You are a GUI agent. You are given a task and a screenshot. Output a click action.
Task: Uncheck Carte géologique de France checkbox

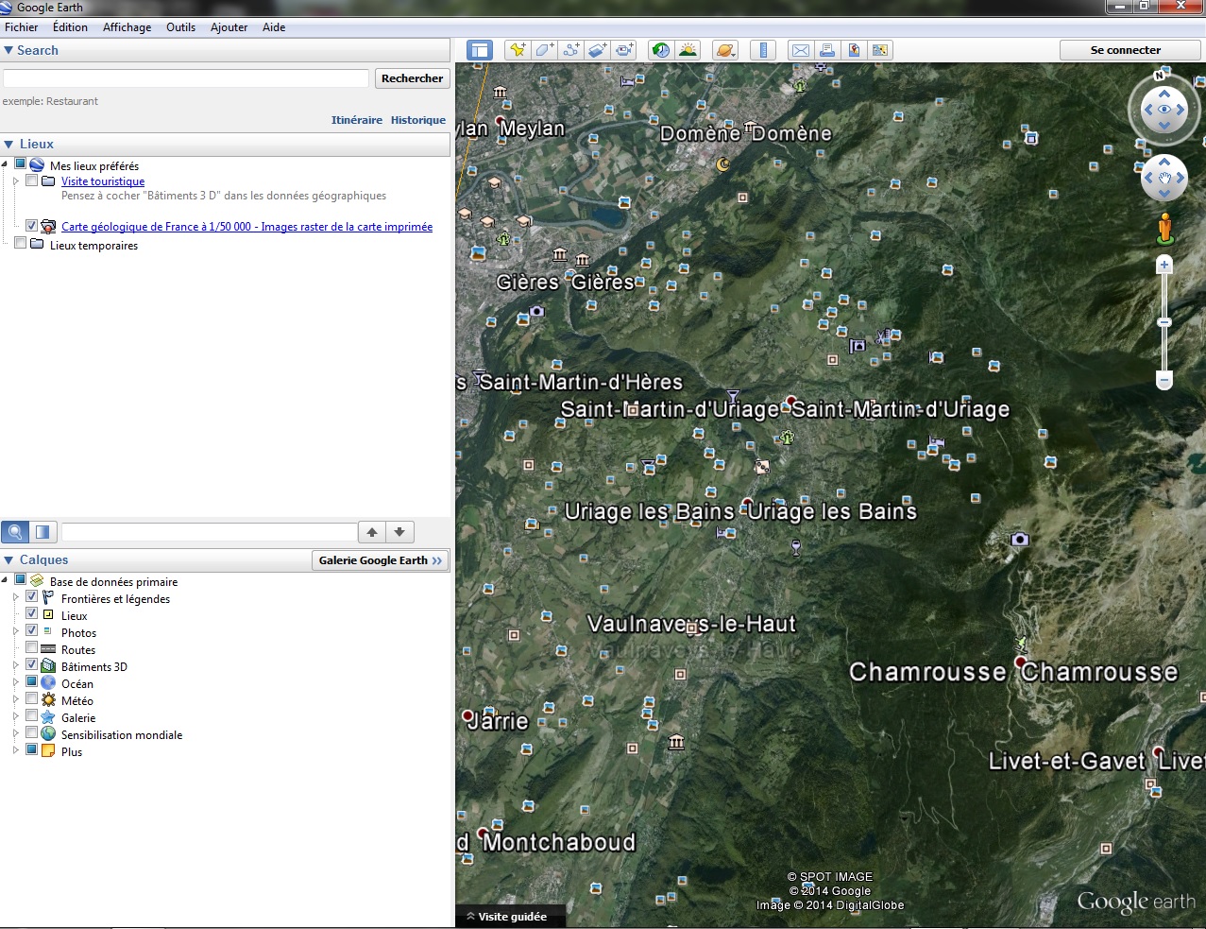[32, 226]
